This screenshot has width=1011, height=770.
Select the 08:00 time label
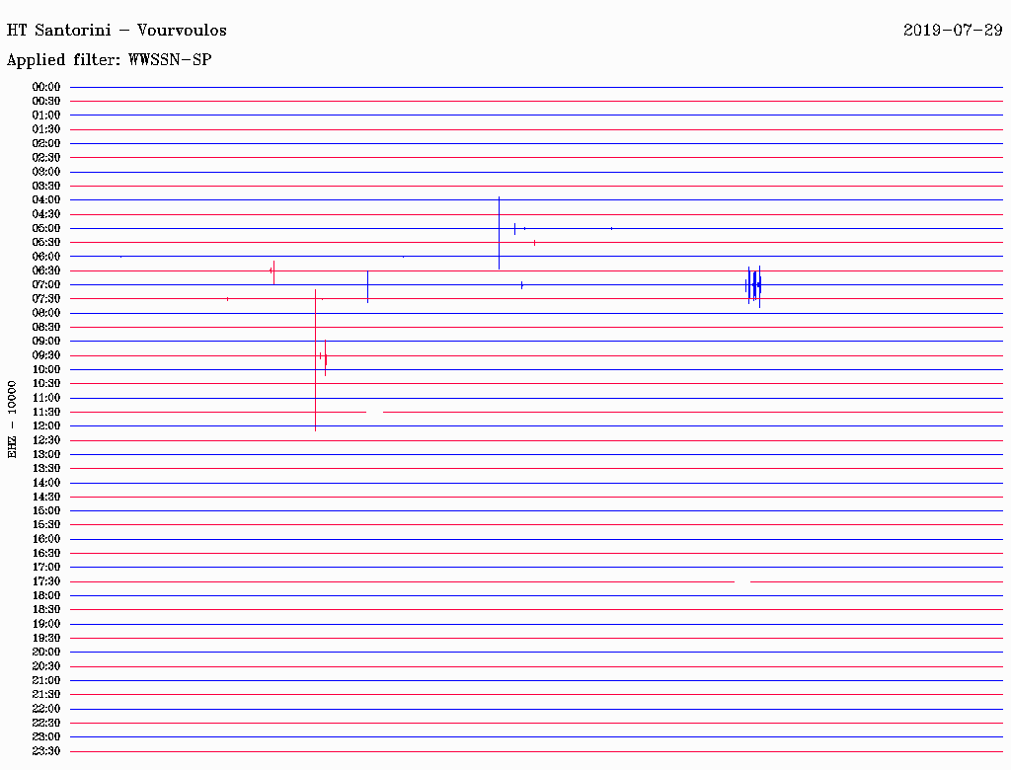46,313
